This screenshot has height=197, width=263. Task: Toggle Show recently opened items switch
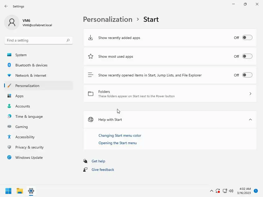pos(247,75)
